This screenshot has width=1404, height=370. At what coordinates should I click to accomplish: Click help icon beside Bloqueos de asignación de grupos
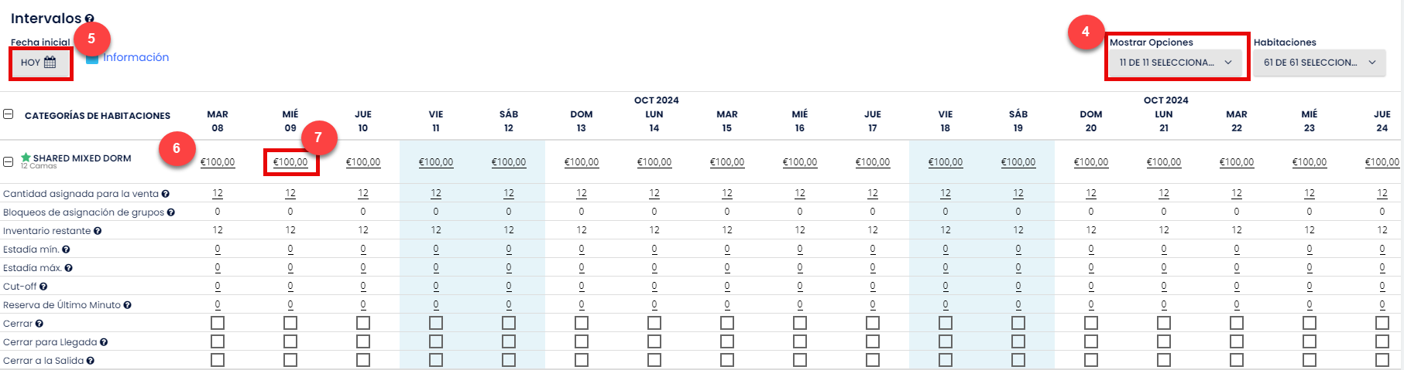171,212
